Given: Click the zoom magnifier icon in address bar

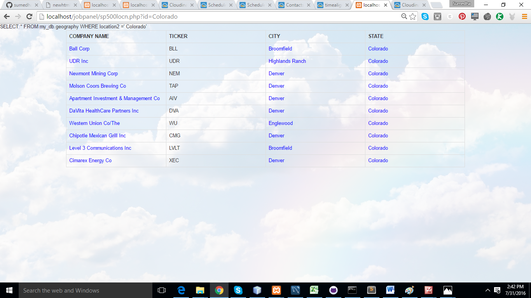Looking at the screenshot, I should click(x=404, y=16).
